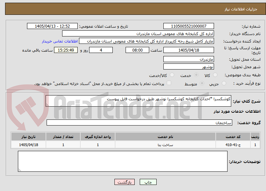Click the نام دستگاه خریدار field
Image resolution: width=266 pixels, height=191 pixels.
[138, 34]
